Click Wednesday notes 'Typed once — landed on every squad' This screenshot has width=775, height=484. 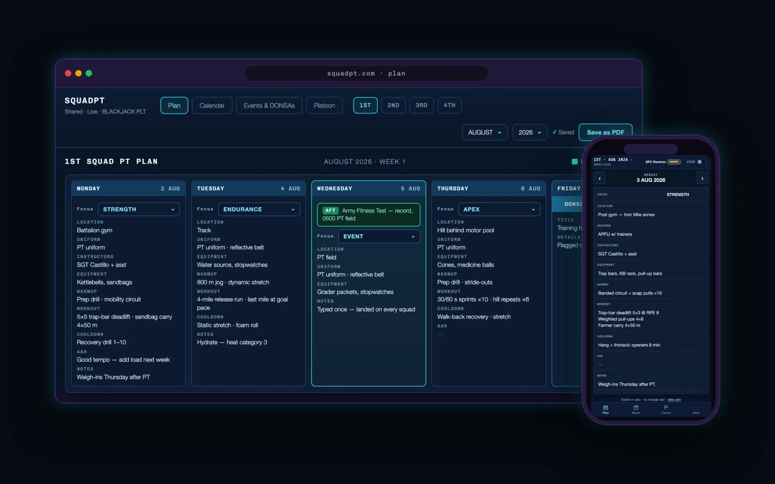(x=366, y=309)
